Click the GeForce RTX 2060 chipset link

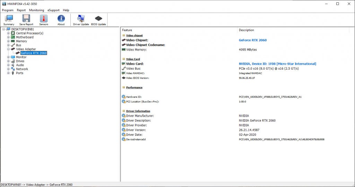[253, 40]
